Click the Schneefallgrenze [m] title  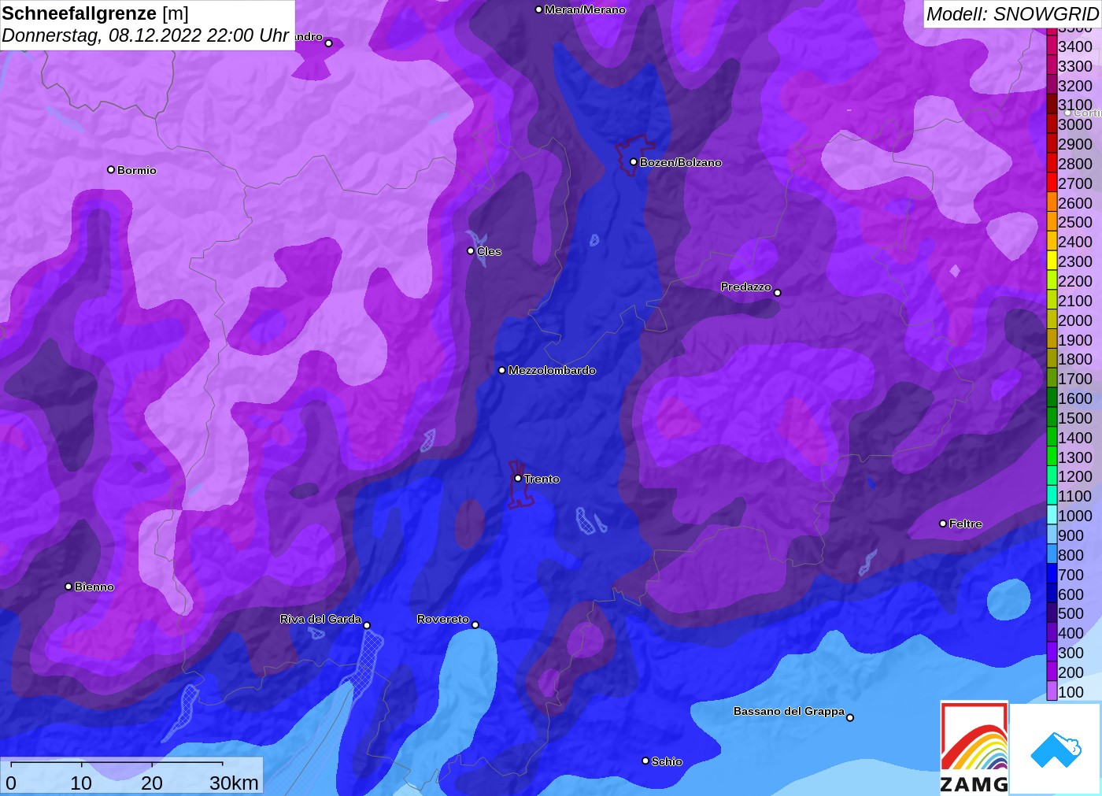pos(95,13)
